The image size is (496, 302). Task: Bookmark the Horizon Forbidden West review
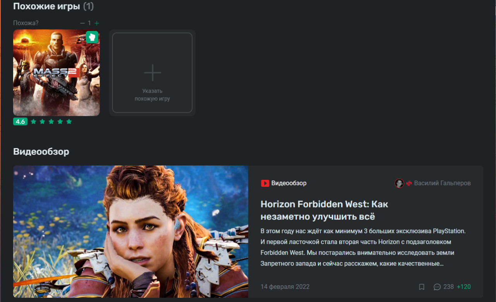422,287
